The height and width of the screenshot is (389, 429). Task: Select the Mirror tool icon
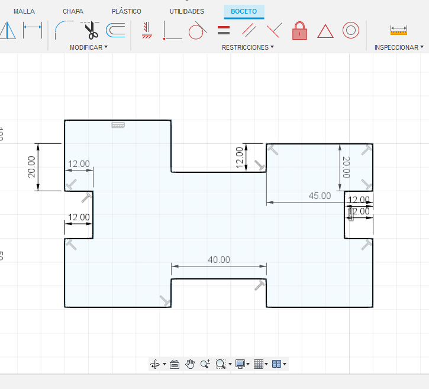(x=8, y=30)
